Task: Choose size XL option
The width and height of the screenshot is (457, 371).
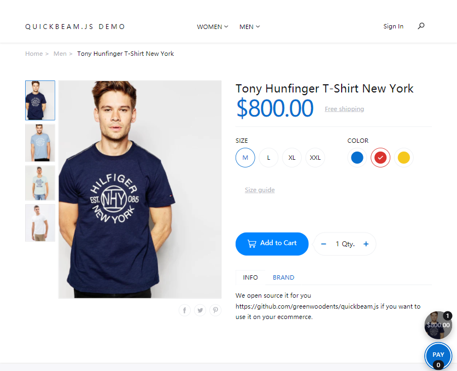Action: [292, 158]
